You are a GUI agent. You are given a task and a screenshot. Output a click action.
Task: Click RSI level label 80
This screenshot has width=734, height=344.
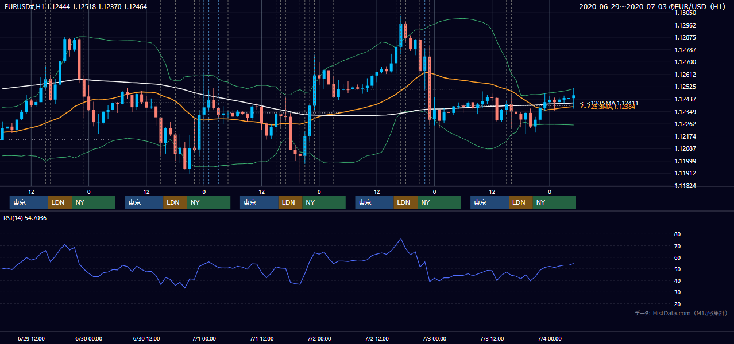pos(678,234)
